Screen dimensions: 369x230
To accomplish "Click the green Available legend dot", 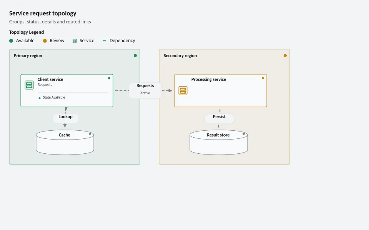I will [11, 41].
